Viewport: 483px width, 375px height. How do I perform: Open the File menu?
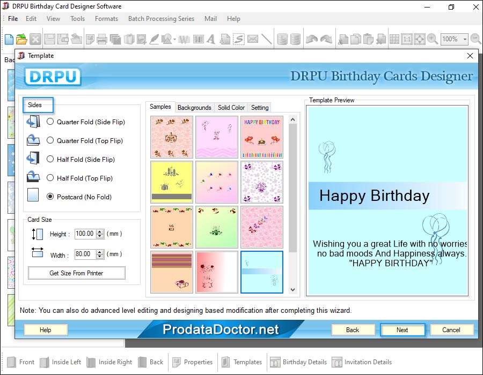13,18
